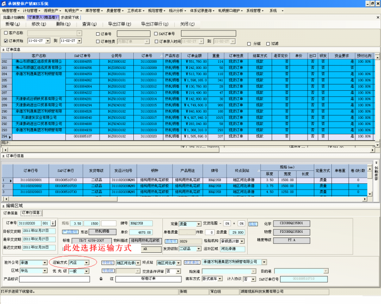The image size is (381, 304).
Task: Enable the 客户名称 filter checkbox
Action: [x=5, y=33]
